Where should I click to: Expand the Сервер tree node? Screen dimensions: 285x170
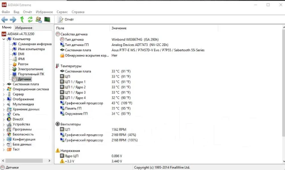[4, 95]
